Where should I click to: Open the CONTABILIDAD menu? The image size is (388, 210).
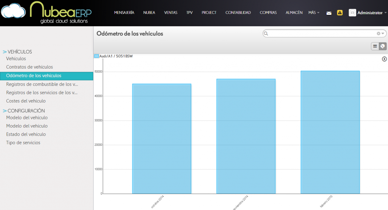238,13
